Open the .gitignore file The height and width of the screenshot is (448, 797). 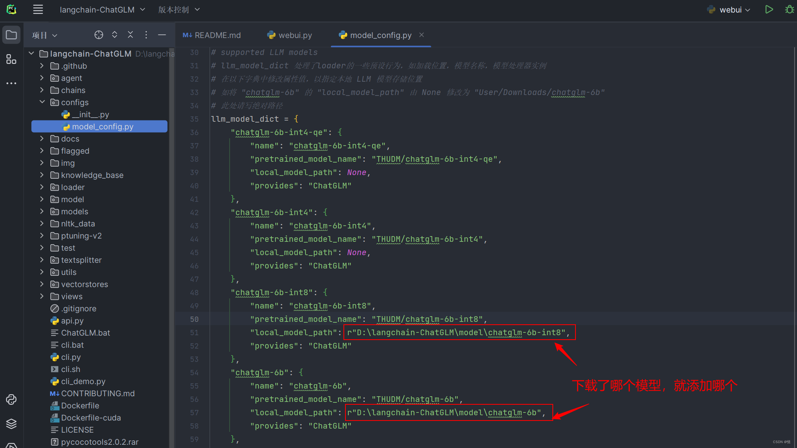pyautogui.click(x=74, y=309)
